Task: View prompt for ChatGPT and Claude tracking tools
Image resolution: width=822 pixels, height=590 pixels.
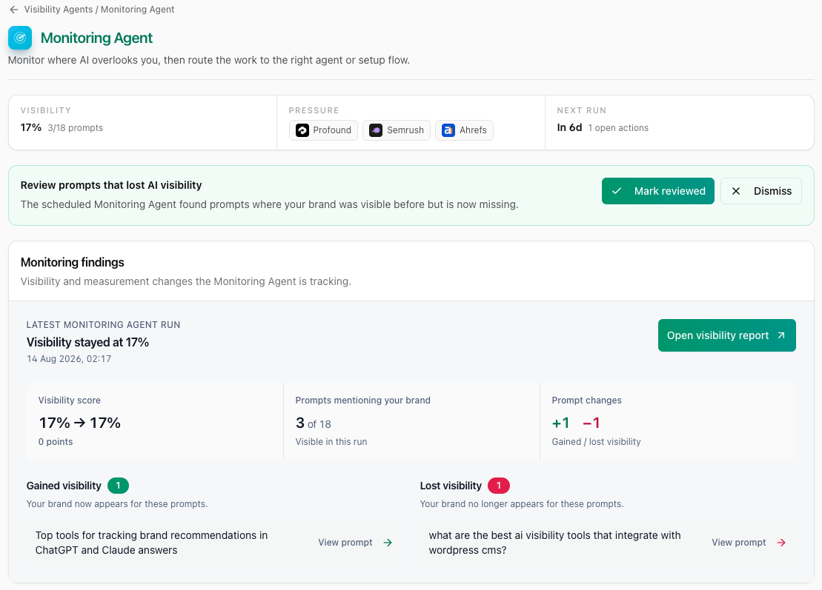Action: 355,543
